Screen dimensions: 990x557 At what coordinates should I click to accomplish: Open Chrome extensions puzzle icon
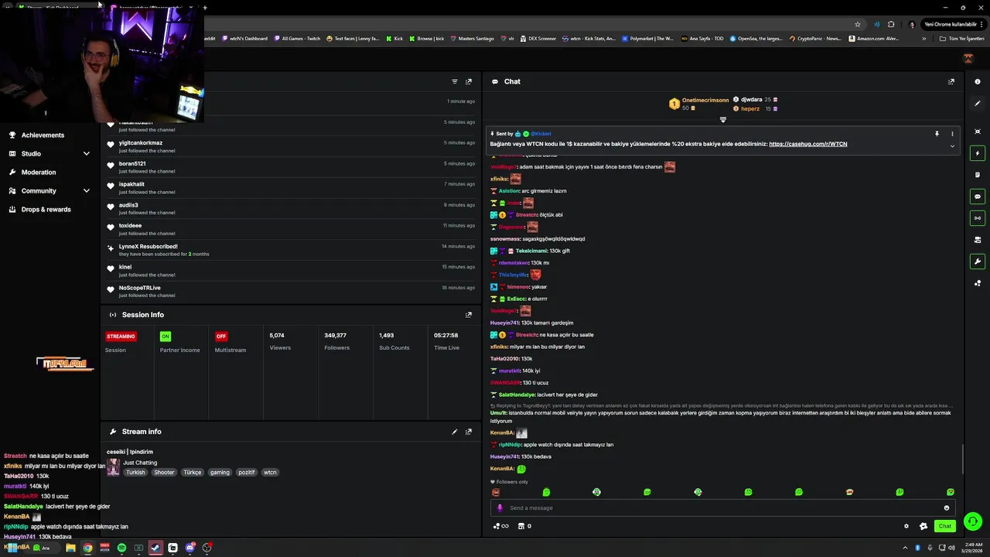[891, 24]
